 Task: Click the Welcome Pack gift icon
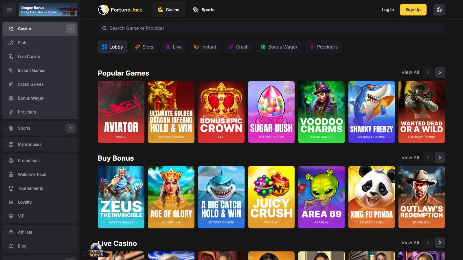pyautogui.click(x=11, y=174)
